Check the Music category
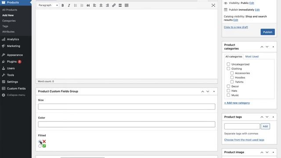The height and width of the screenshot is (158, 281). pyautogui.click(x=228, y=95)
